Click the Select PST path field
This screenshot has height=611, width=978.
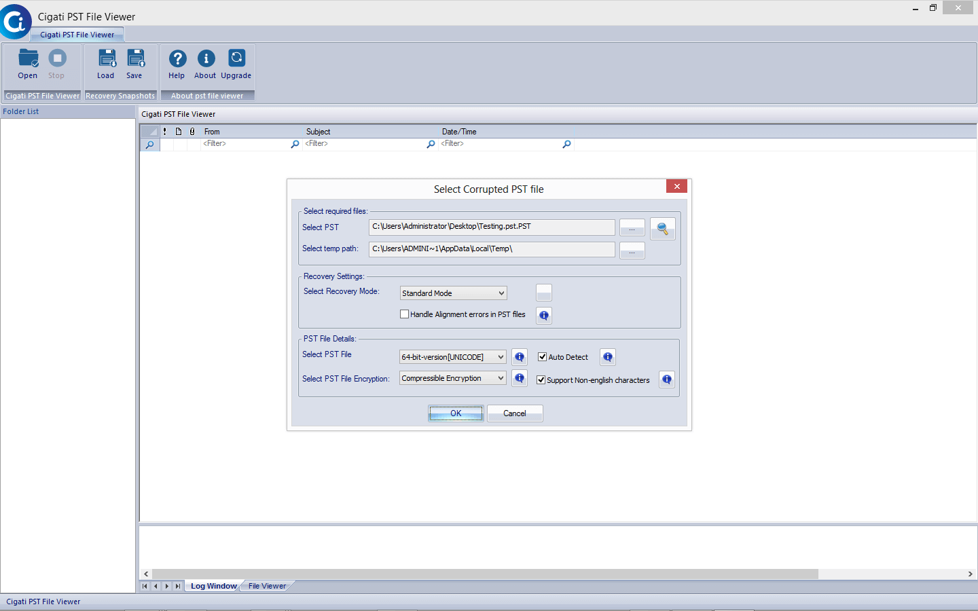click(492, 227)
